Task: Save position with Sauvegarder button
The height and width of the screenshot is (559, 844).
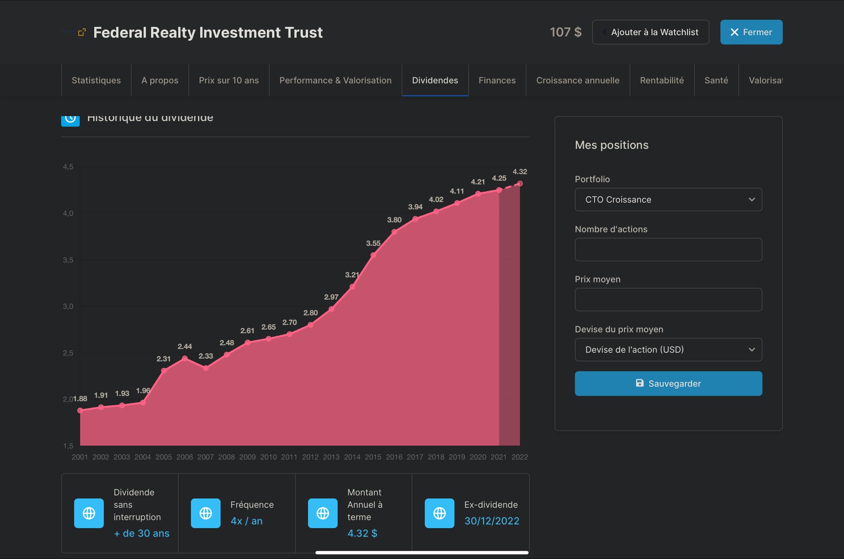Action: point(668,383)
